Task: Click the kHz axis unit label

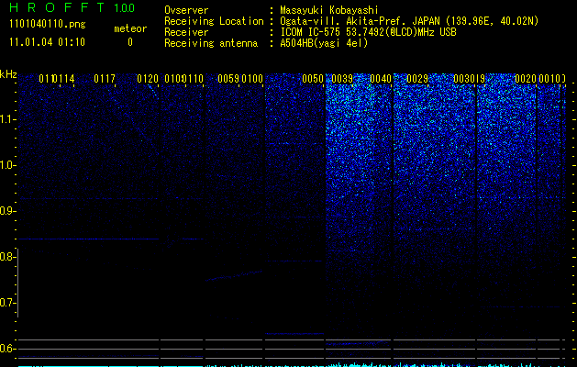Action: pyautogui.click(x=8, y=74)
